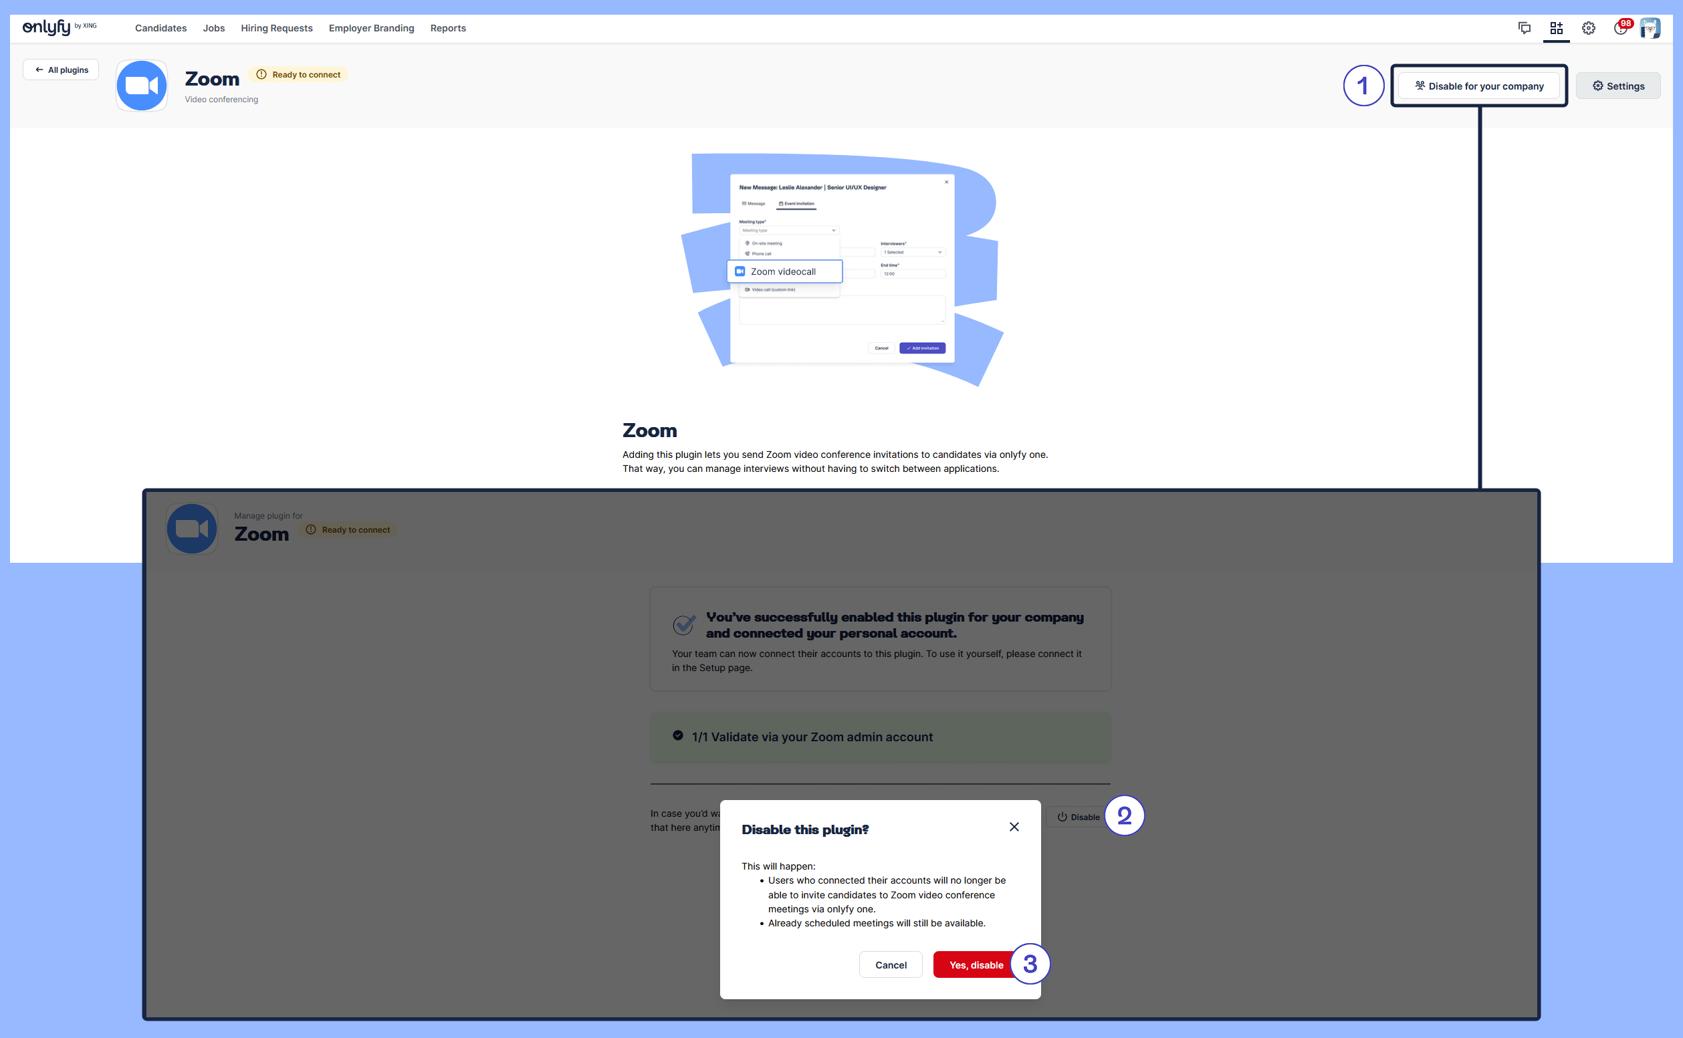Open Employer Branding section
Image resolution: width=1683 pixels, height=1038 pixels.
tap(371, 28)
